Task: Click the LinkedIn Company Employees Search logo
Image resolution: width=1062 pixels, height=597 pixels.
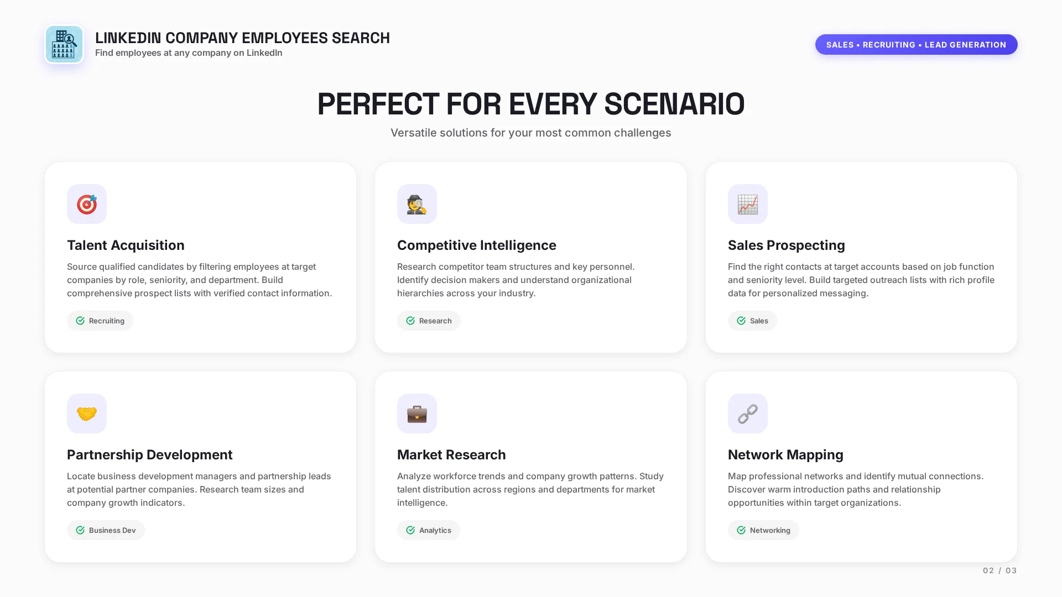Action: [64, 44]
